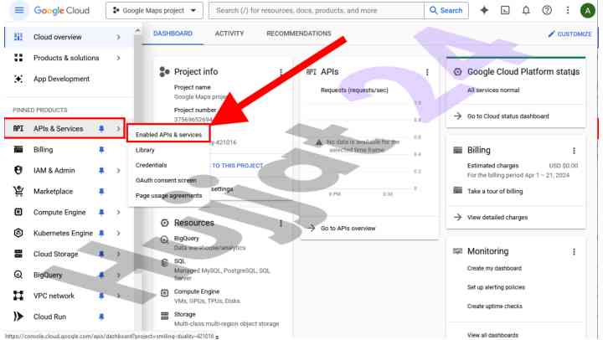Expand APIs & Services submenu chevron
The image size is (603, 340).
pyautogui.click(x=118, y=128)
